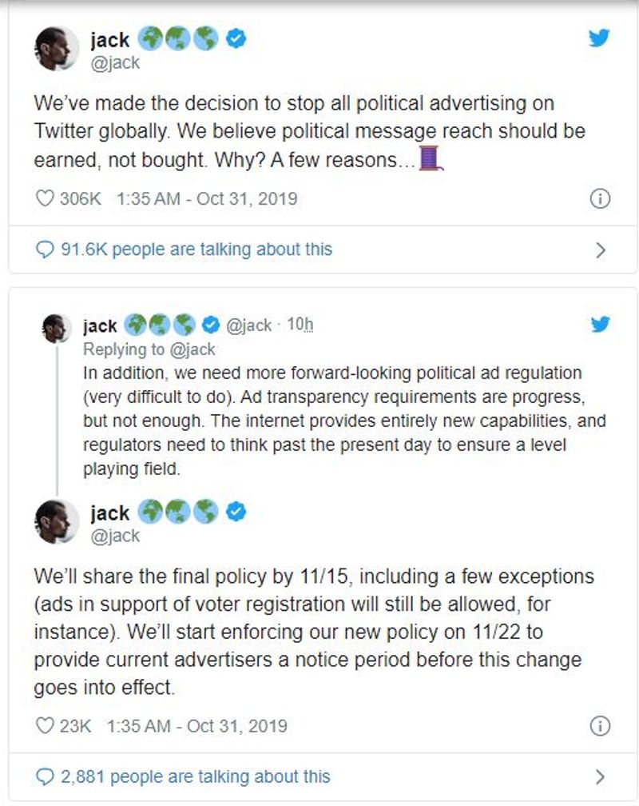The height and width of the screenshot is (806, 639).
Task: Click jack's profile avatar in the first tweet
Action: click(57, 48)
